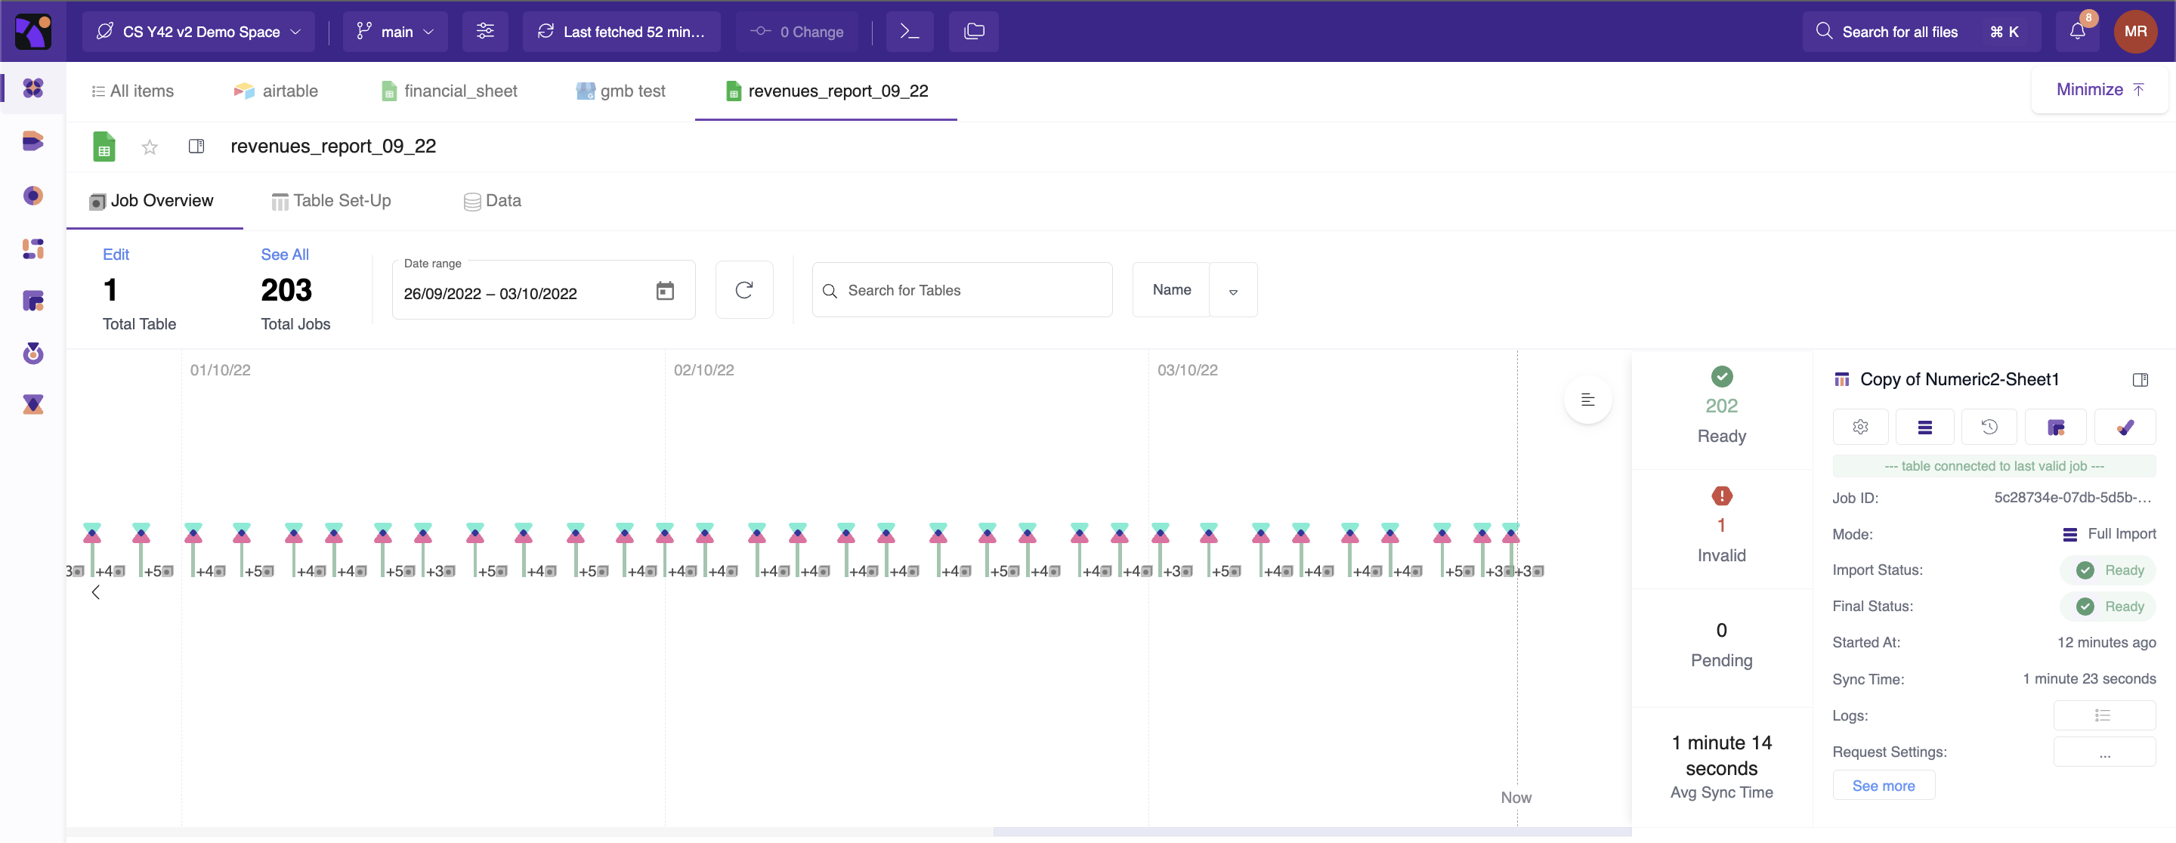The height and width of the screenshot is (843, 2176).
Task: Click the job history clock icon
Action: [1989, 427]
